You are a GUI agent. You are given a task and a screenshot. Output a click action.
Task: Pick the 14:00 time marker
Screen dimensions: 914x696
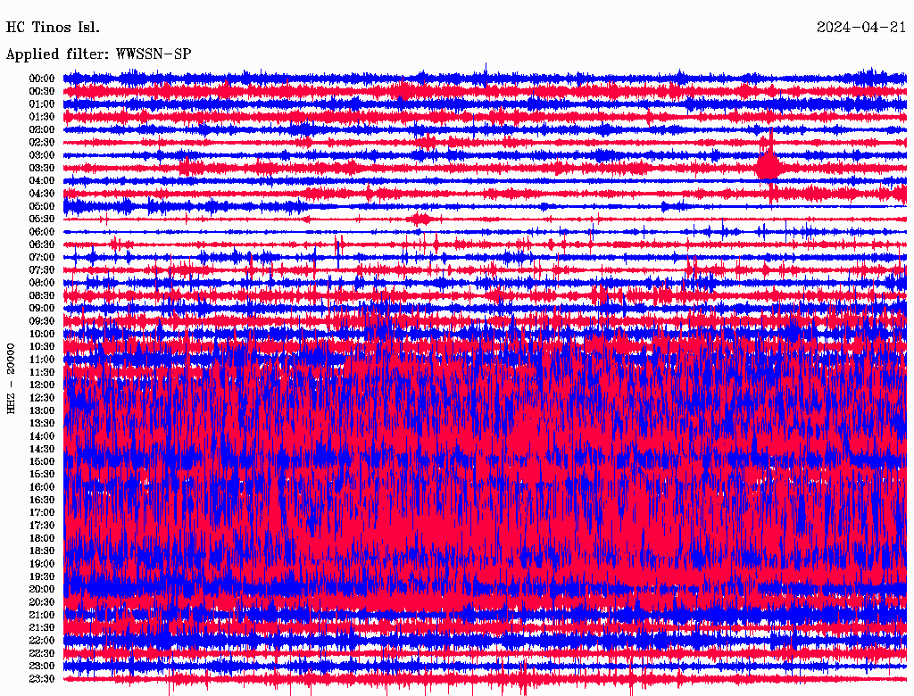(42, 436)
